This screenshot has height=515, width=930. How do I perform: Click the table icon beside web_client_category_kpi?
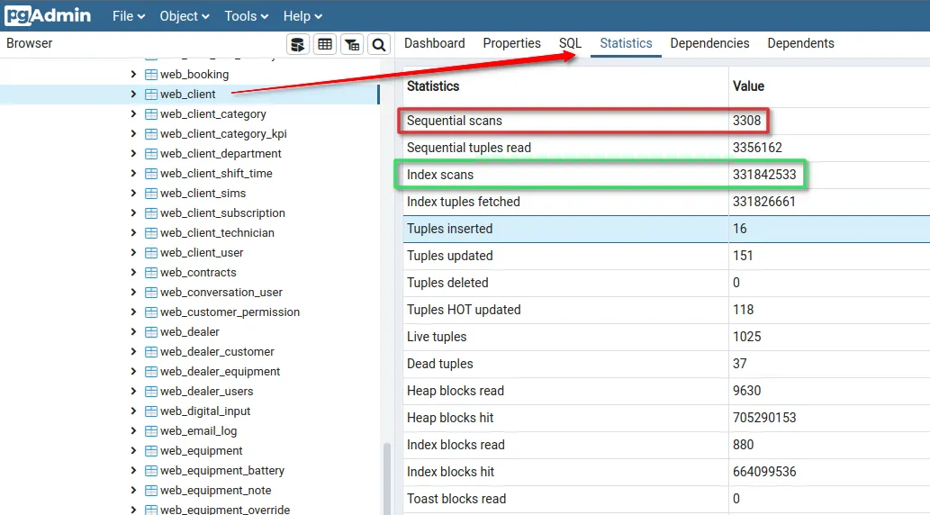[x=151, y=134]
